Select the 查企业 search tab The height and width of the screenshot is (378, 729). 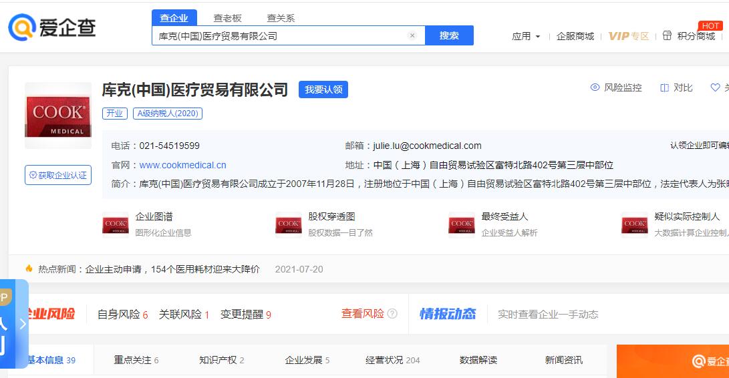[x=174, y=17]
